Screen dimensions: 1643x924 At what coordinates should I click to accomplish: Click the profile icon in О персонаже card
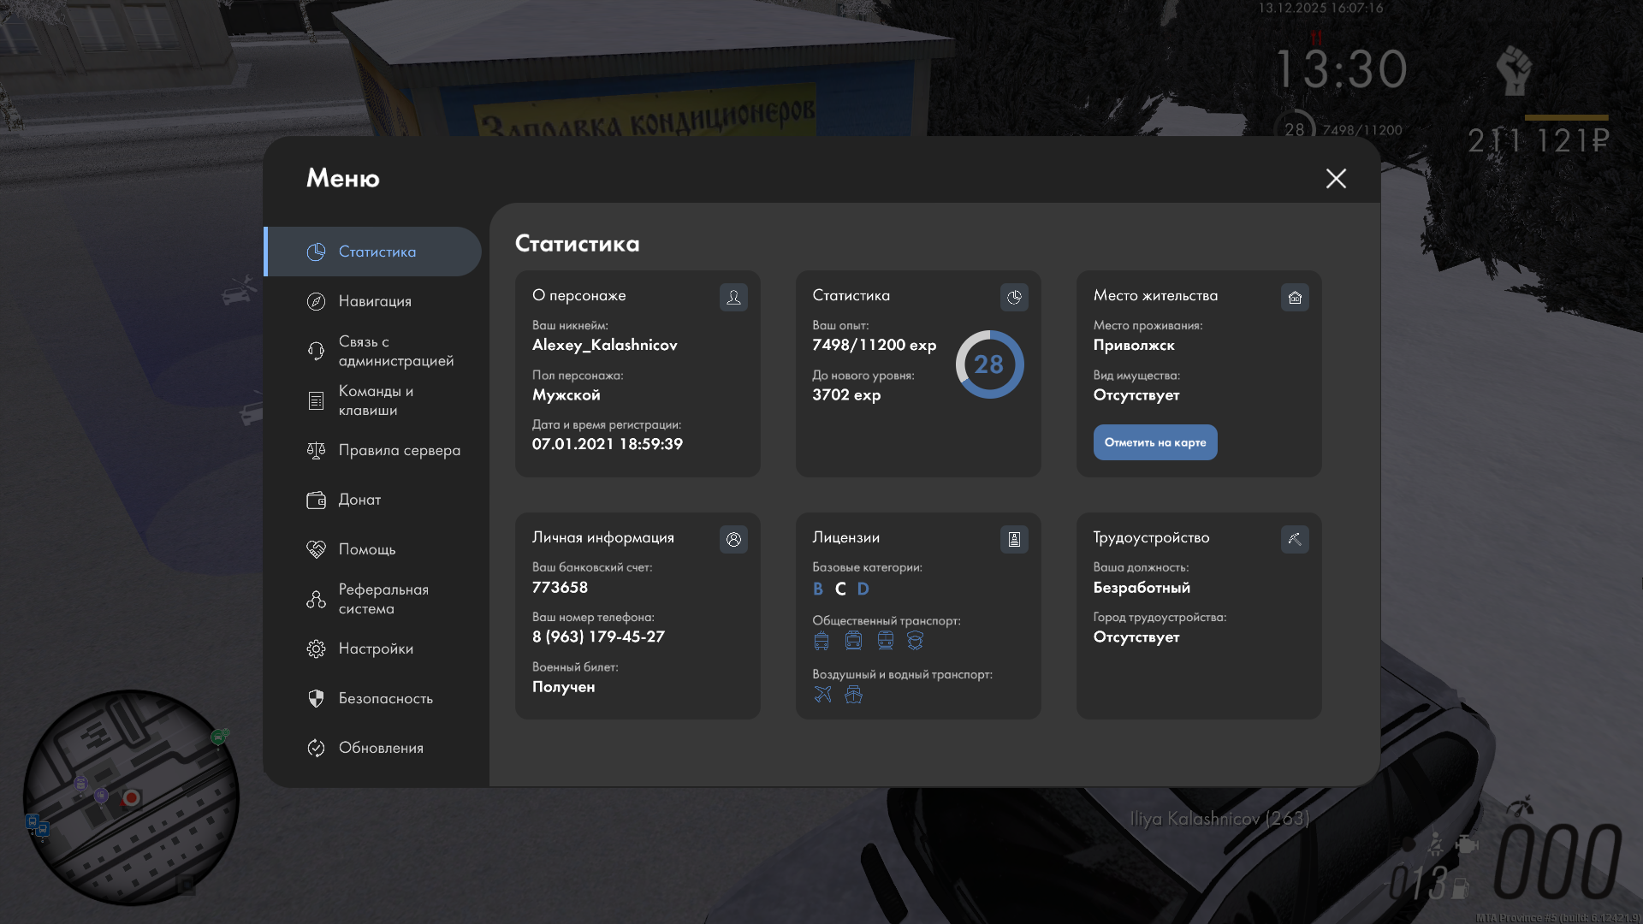point(733,297)
